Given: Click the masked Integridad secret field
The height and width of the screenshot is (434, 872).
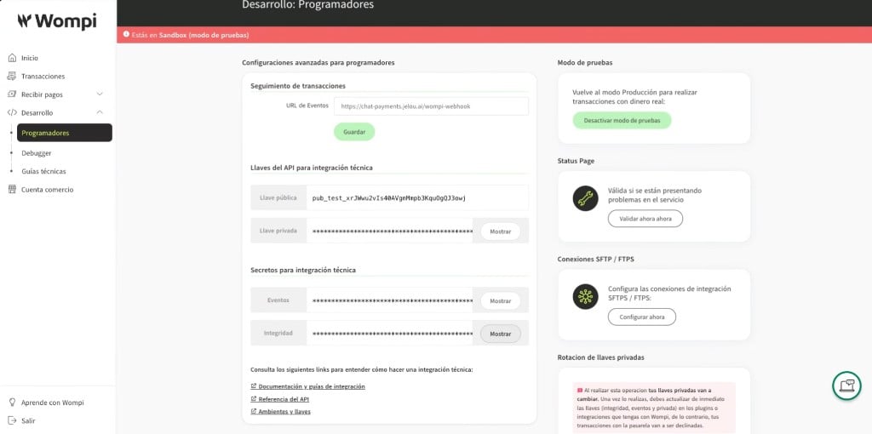Looking at the screenshot, I should [x=389, y=334].
